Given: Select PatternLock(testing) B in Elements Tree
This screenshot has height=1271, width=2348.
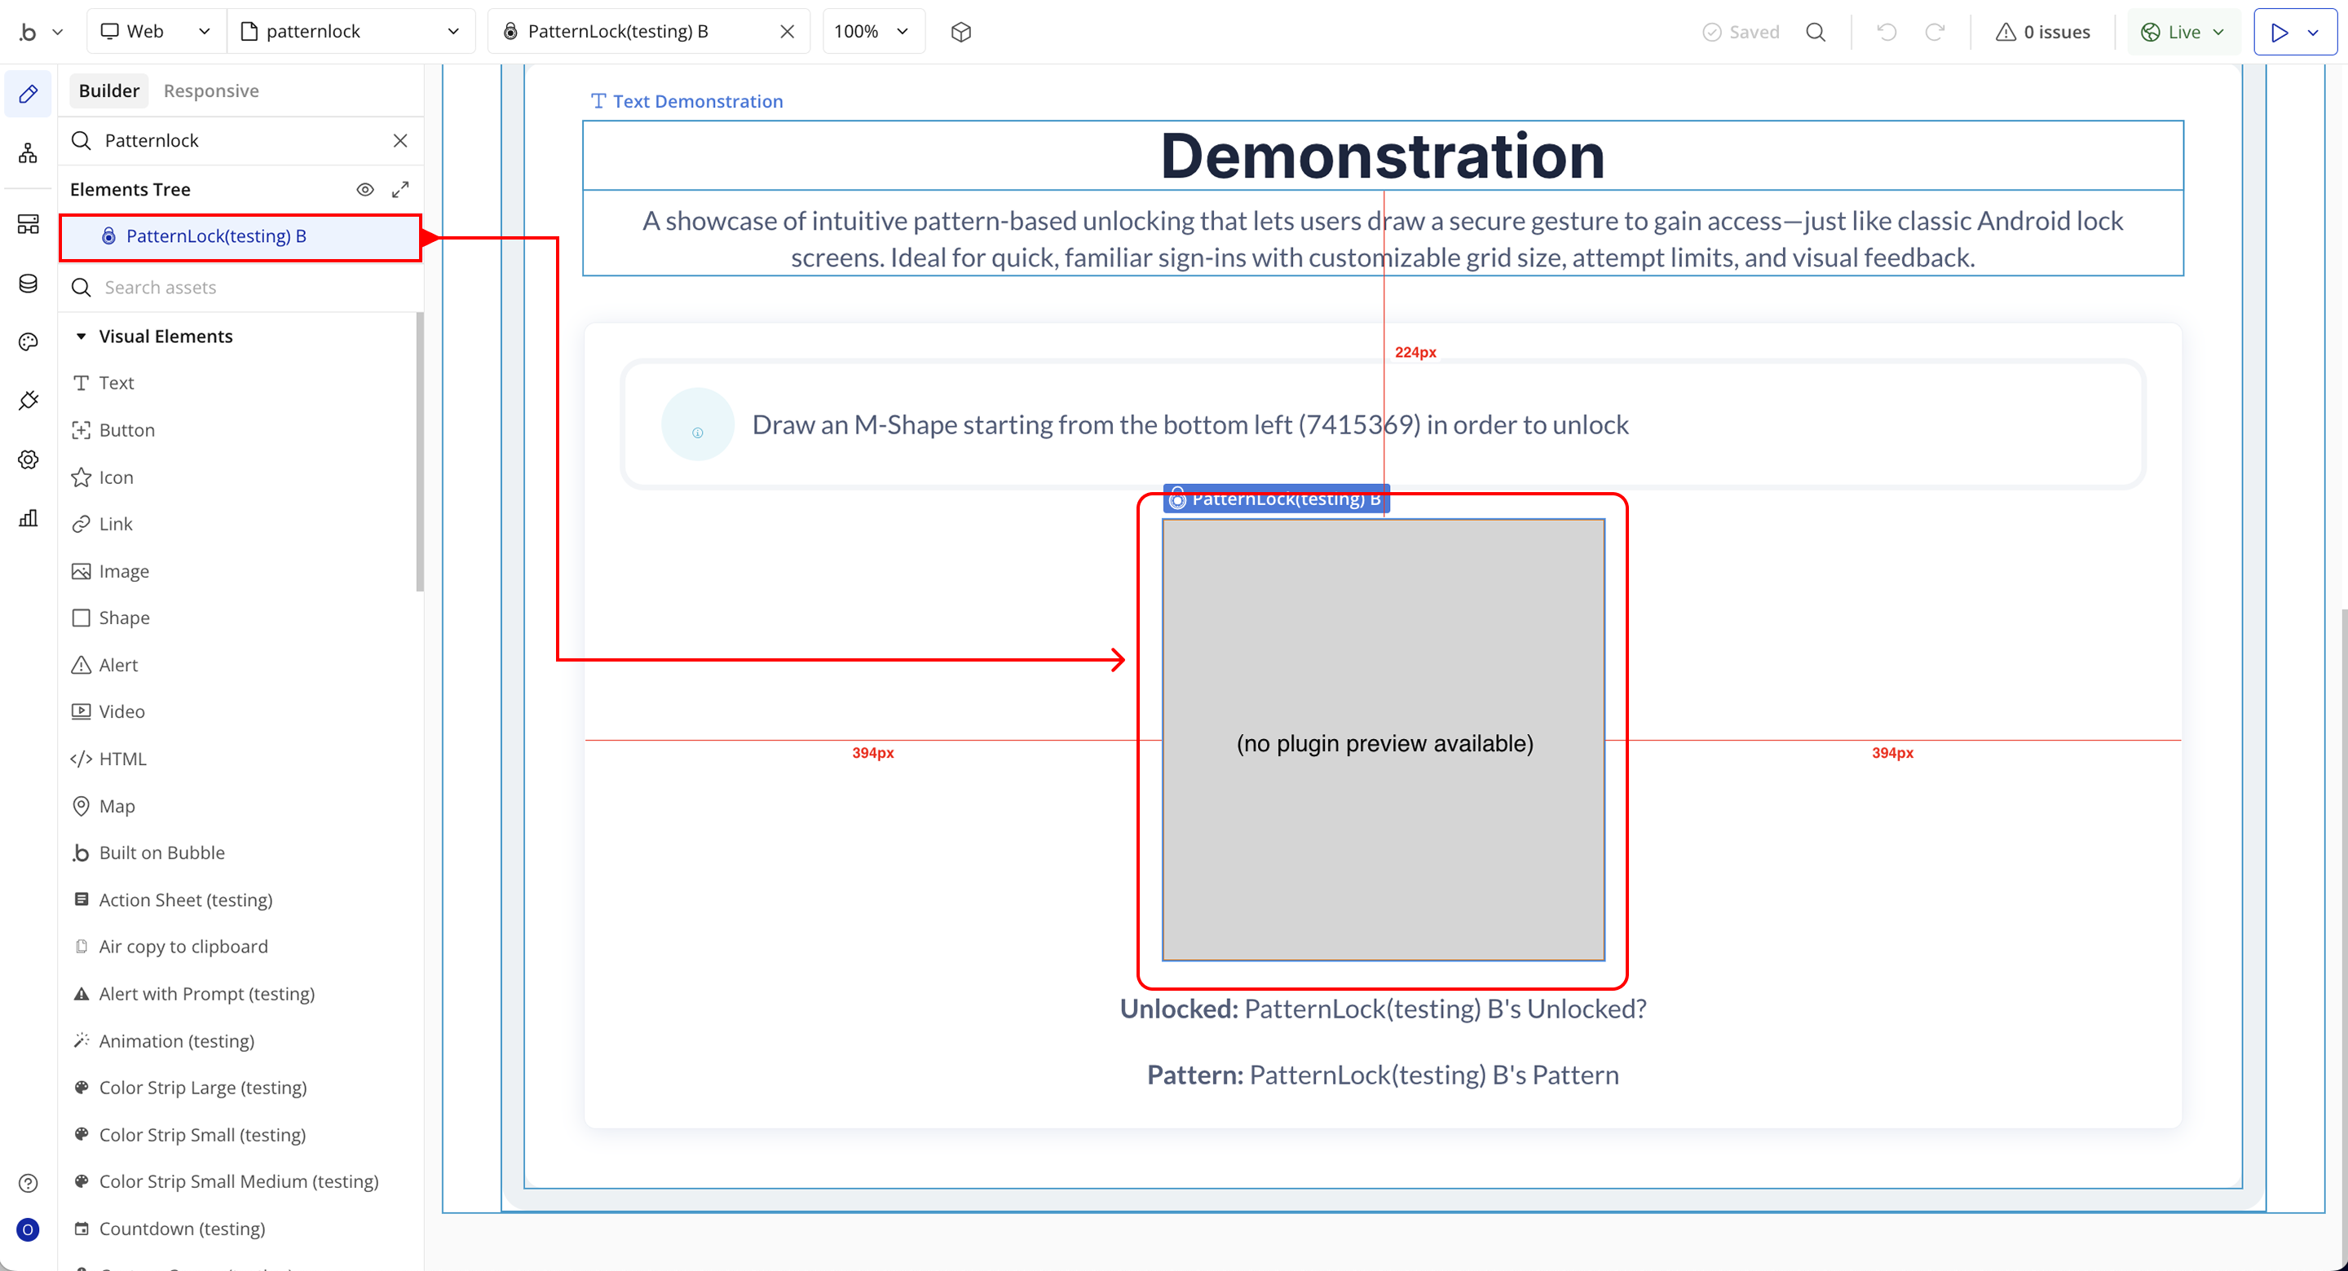Looking at the screenshot, I should (216, 236).
